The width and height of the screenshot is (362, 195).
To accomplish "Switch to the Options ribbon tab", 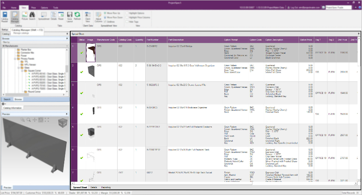I will click(44, 8).
